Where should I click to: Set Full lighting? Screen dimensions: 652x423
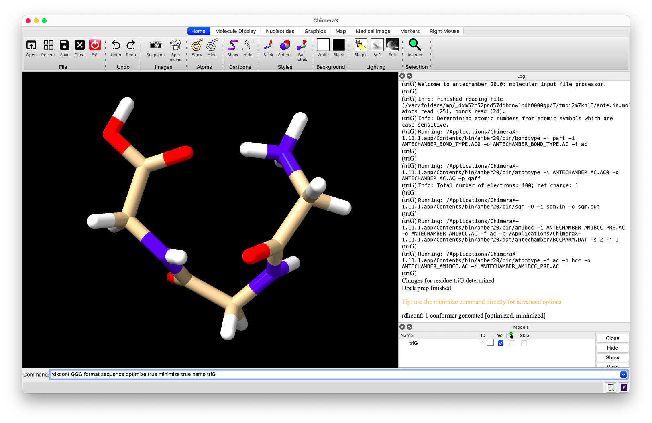(x=392, y=48)
